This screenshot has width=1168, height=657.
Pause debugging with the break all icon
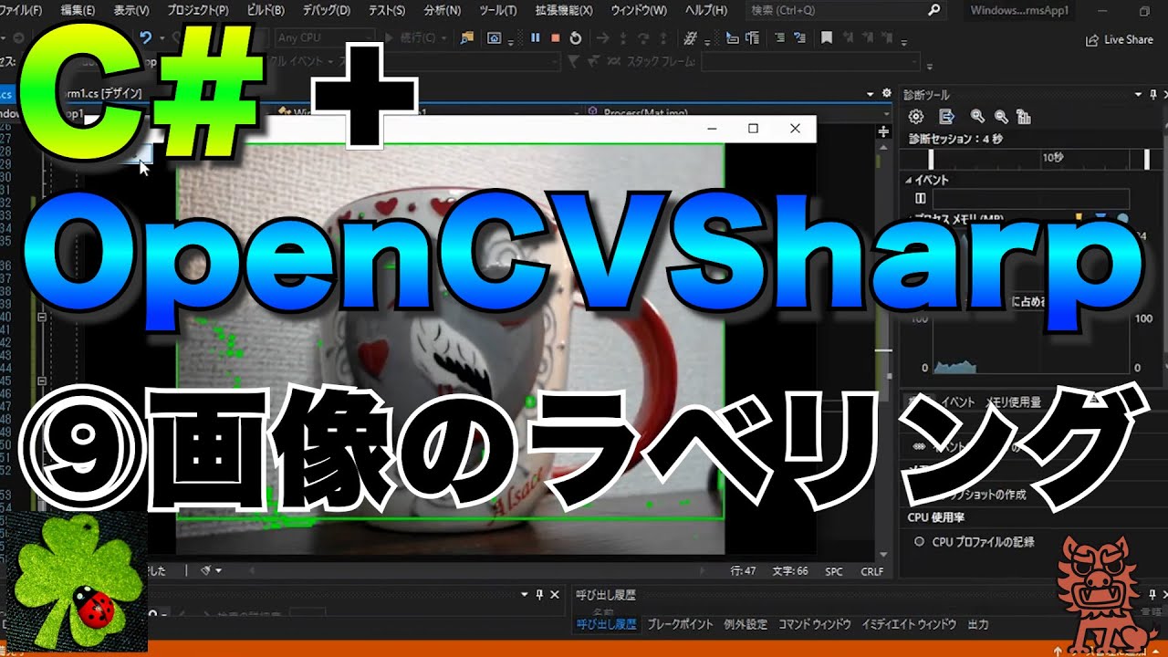coord(535,38)
